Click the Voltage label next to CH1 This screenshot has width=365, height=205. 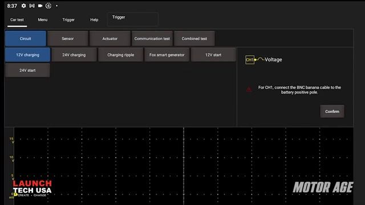(273, 60)
